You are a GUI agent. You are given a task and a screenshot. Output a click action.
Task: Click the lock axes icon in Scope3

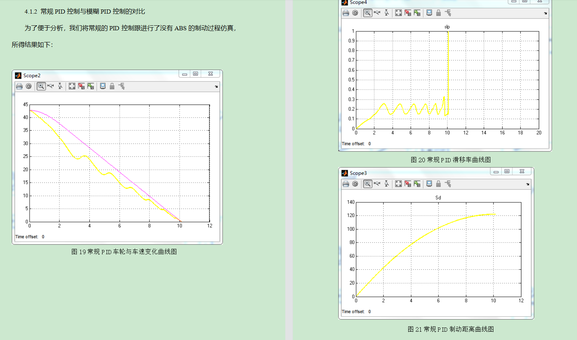coord(439,184)
